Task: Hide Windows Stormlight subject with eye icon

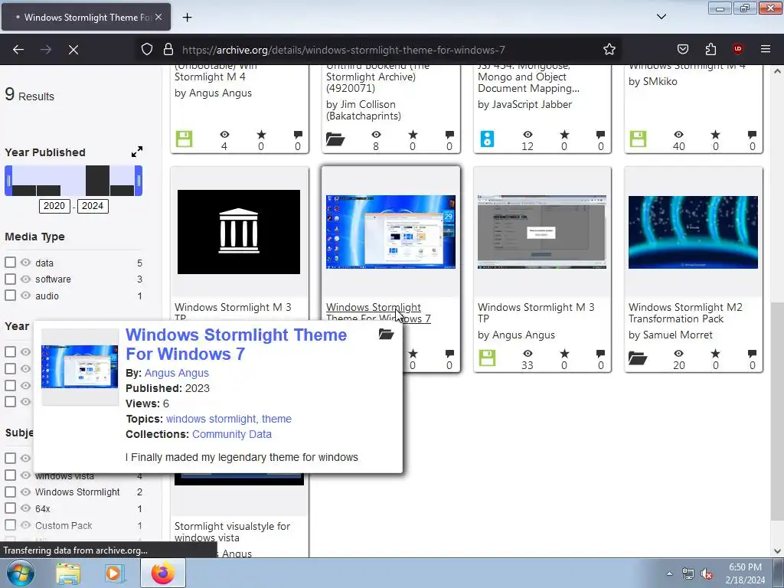Action: (25, 492)
